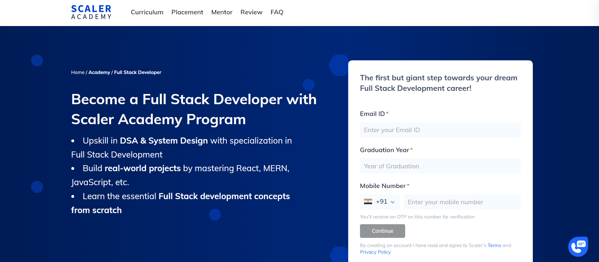Focus the Enter your Email ID field
This screenshot has height=262, width=599.
[440, 130]
